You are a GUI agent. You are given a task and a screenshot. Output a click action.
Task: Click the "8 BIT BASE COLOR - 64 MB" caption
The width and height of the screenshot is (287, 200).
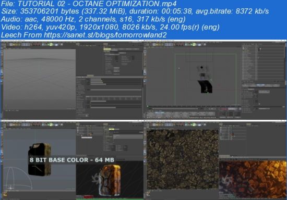(x=72, y=160)
